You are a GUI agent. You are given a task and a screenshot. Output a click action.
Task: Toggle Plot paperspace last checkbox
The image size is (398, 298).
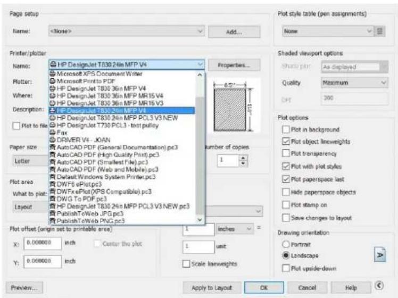286,179
